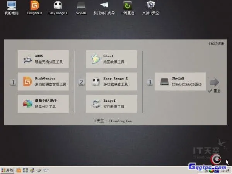Open the 开始 start menu
232x174 pixels.
7,170
